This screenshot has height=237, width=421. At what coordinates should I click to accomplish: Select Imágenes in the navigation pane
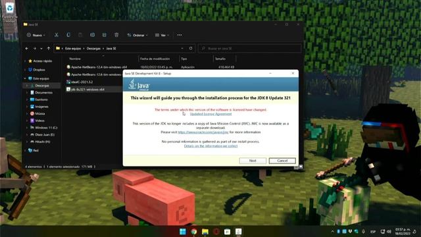coord(39,107)
